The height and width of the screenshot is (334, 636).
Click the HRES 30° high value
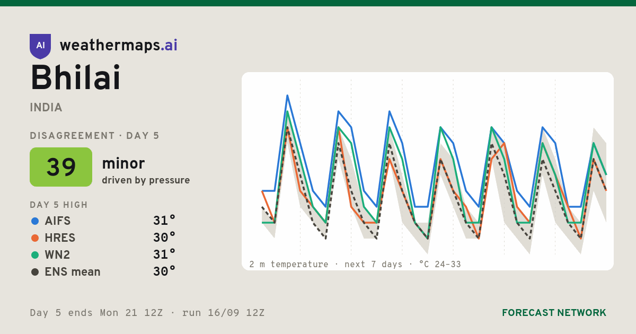(164, 238)
